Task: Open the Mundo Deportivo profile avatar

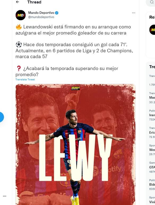Action: pyautogui.click(x=20, y=15)
